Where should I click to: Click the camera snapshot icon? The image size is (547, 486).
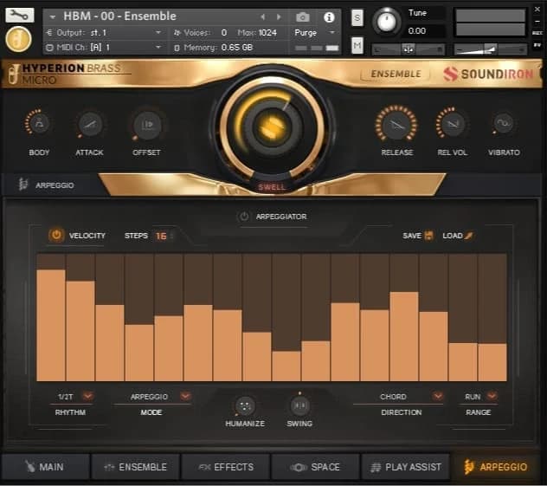[x=302, y=16]
